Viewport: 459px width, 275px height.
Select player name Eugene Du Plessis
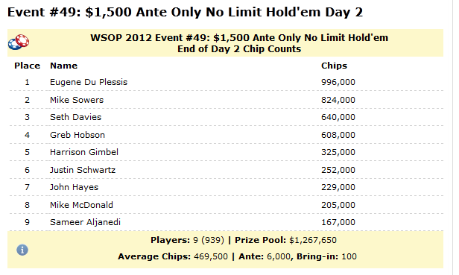[x=89, y=82]
